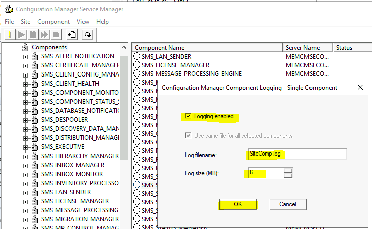
Task: Click the SMS_INBOX_MONITOR tree icon
Action: tap(35, 174)
